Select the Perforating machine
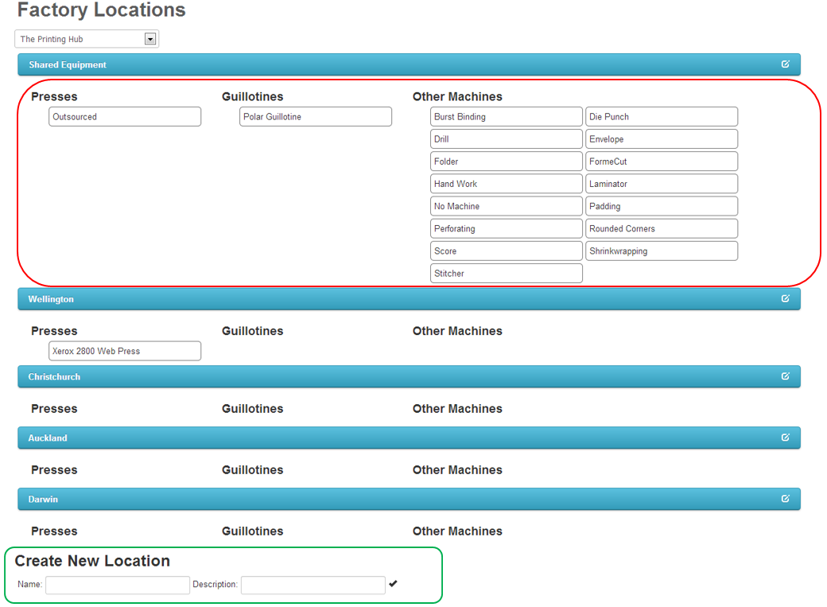This screenshot has height=607, width=827. 507,228
